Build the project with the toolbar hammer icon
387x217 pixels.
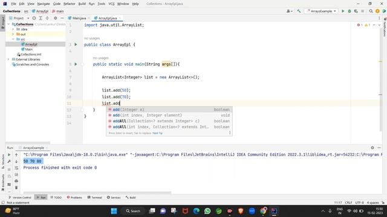coord(299,11)
